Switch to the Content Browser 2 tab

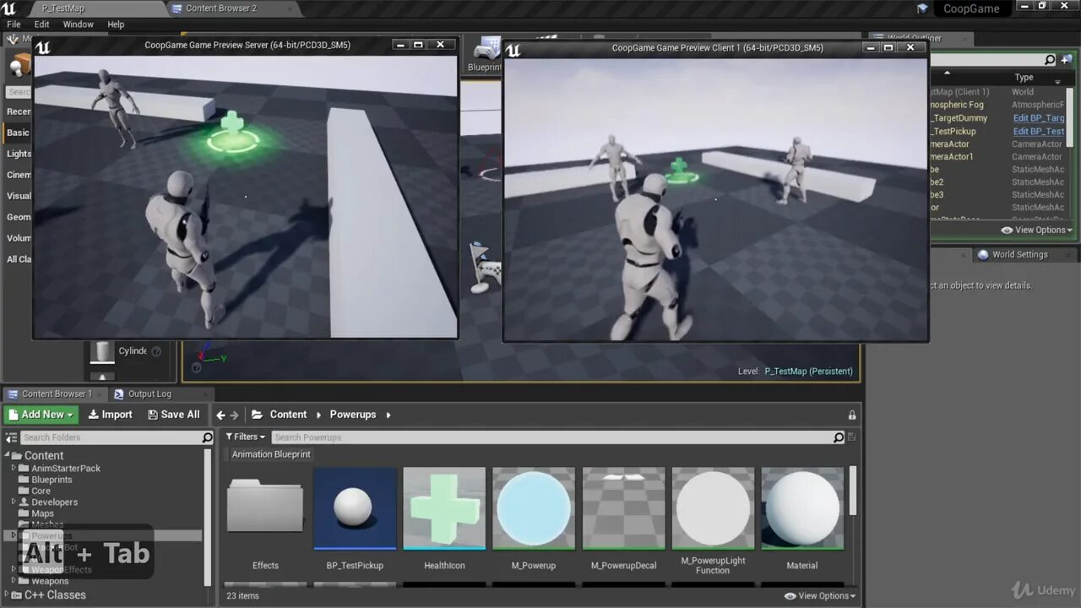221,8
